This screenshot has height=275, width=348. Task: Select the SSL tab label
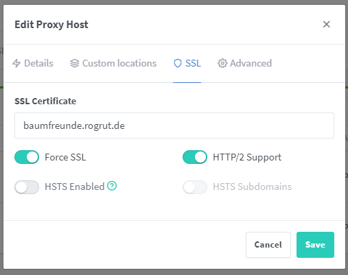(193, 63)
